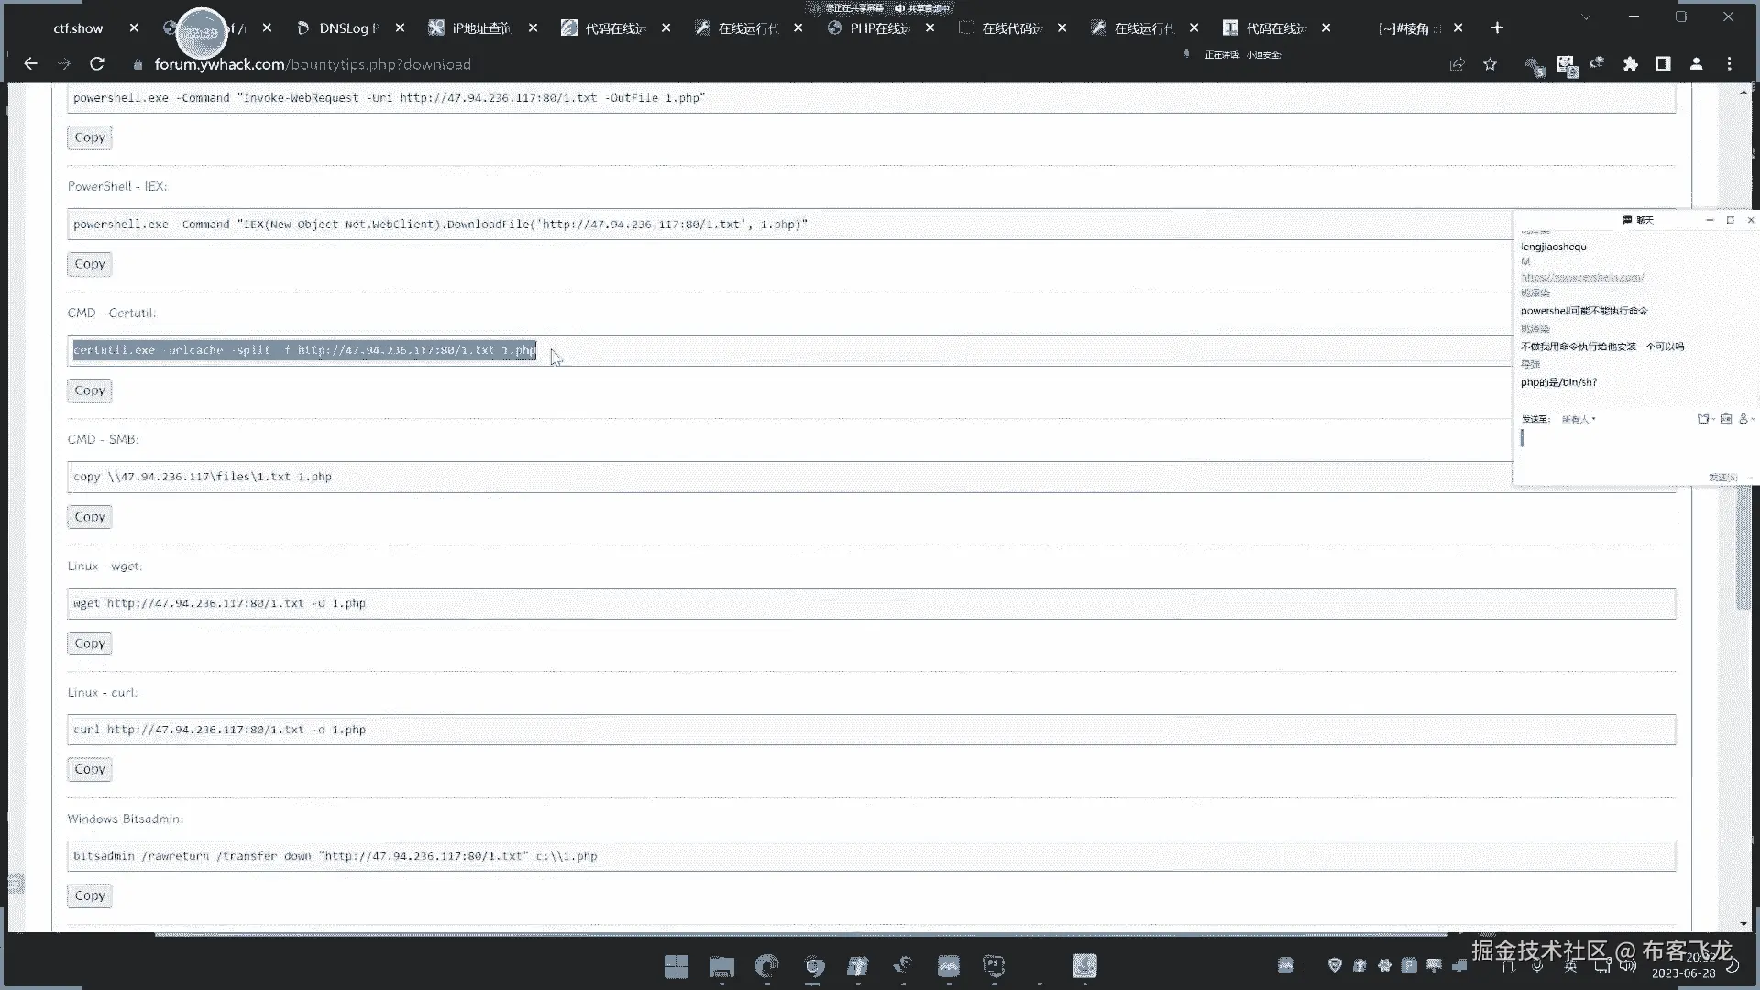Copy the Bitsadmin command

pos(90,896)
